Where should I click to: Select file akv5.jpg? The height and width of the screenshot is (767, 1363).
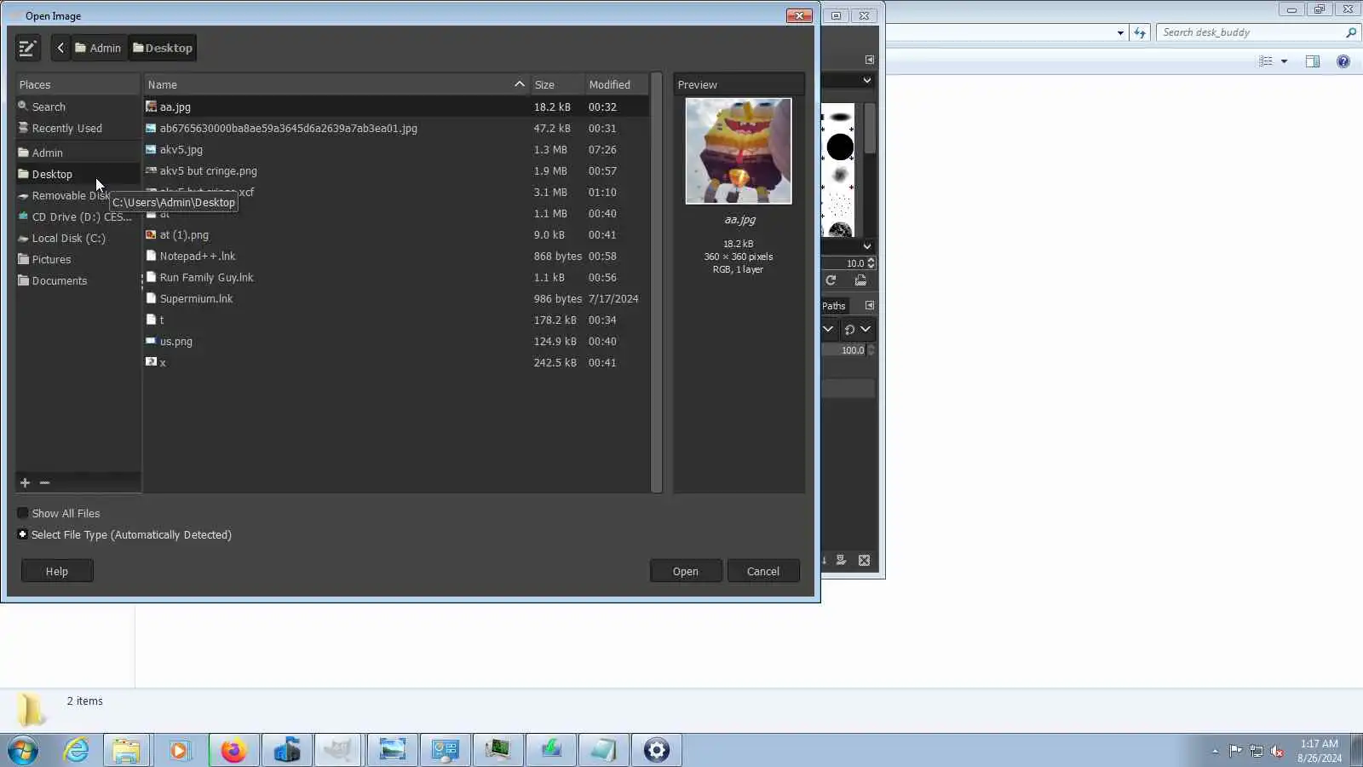pos(396,150)
